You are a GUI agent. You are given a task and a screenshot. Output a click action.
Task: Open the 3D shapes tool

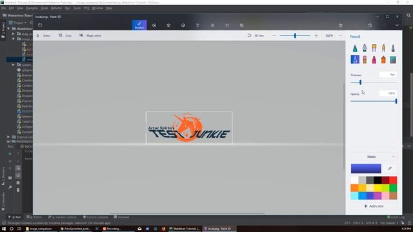coord(168,25)
